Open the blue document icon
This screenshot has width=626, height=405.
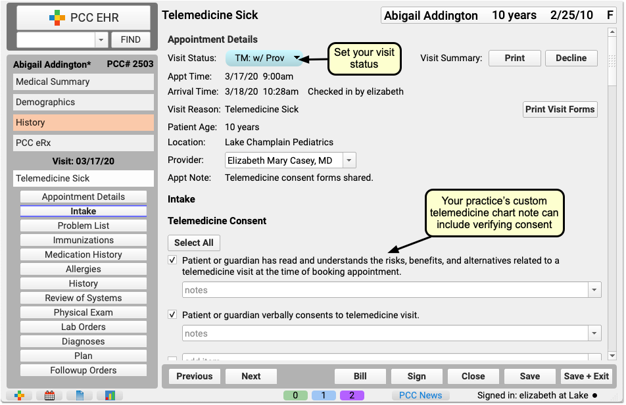coord(80,395)
